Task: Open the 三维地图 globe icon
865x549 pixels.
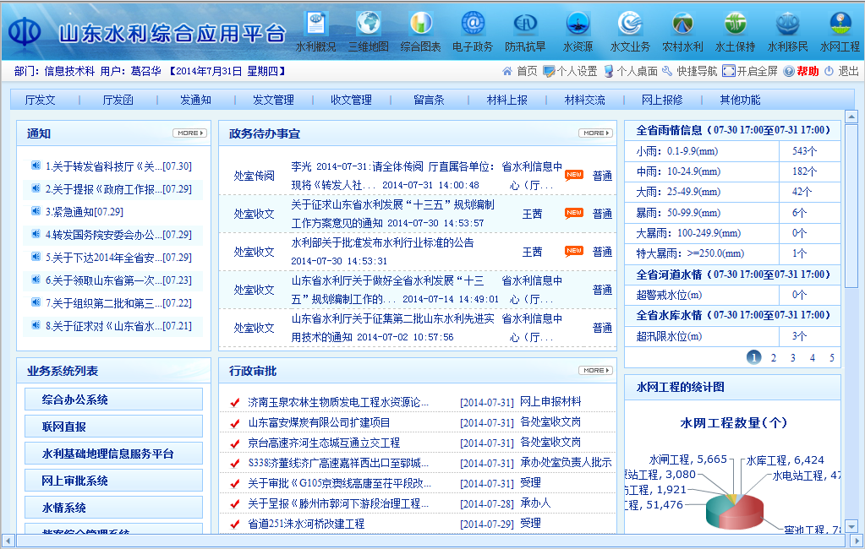Action: pyautogui.click(x=369, y=24)
